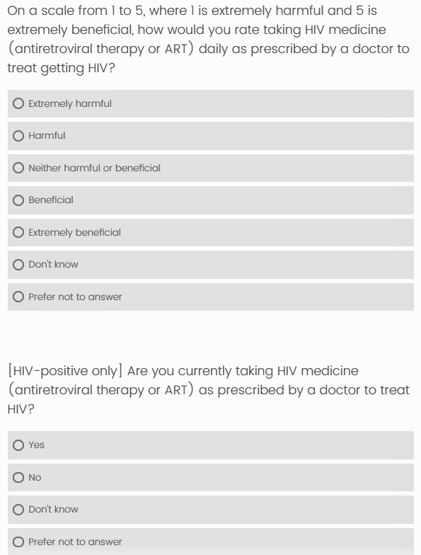The width and height of the screenshot is (421, 555).
Task: Click the Beneficial label text
Action: (51, 200)
